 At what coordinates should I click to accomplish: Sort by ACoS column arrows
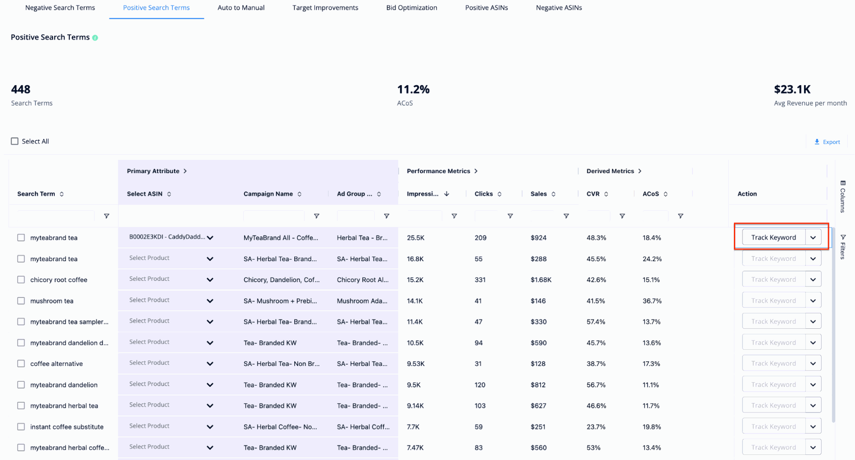tap(666, 194)
